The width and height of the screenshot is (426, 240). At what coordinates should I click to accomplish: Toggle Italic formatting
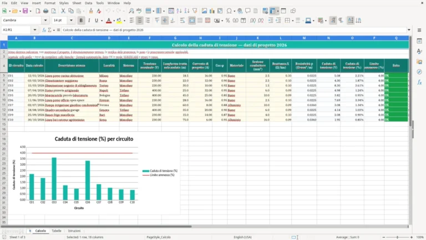[89, 21]
